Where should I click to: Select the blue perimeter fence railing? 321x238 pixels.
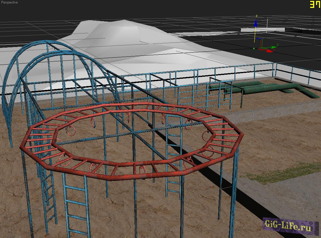[206, 73]
